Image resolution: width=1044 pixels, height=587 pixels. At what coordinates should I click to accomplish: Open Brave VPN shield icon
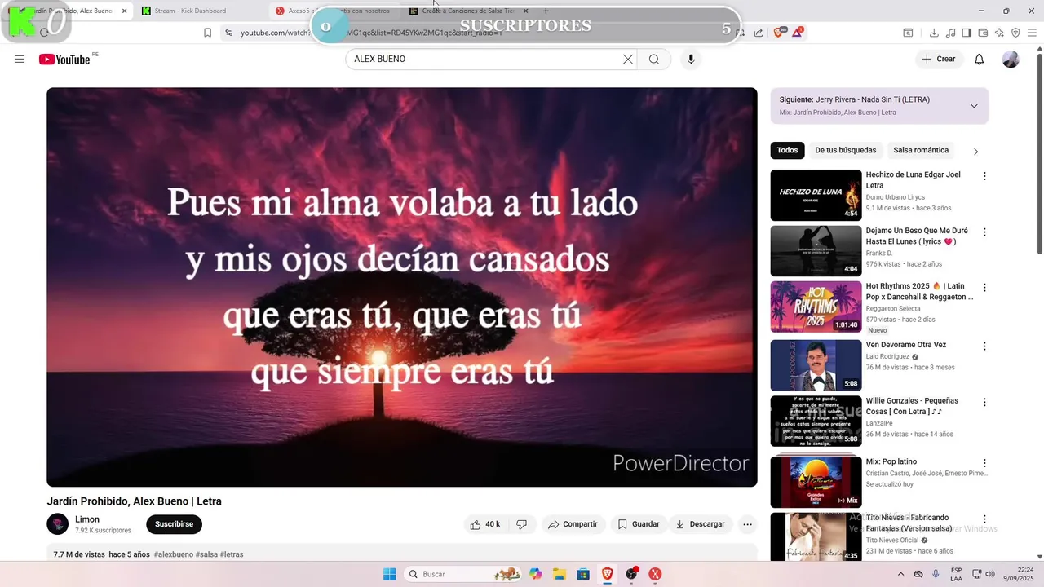tap(1015, 33)
